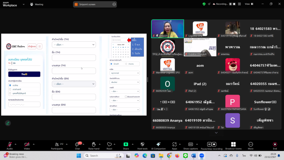Viewport: 284px width, 160px height.
Task: Click the ThaiD button
Action: tap(24, 74)
